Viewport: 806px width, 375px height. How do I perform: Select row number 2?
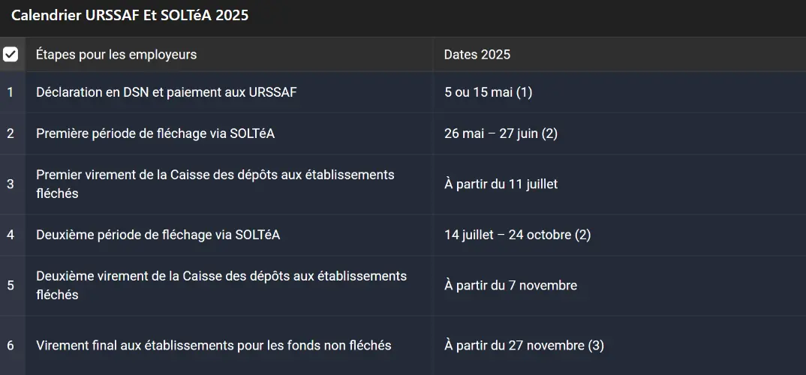coord(11,133)
